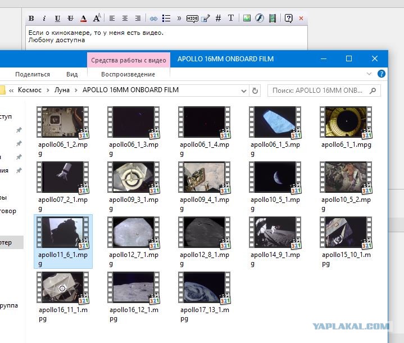Maximize the Explorer window
Screen dimensions: 404x343
click(349, 59)
